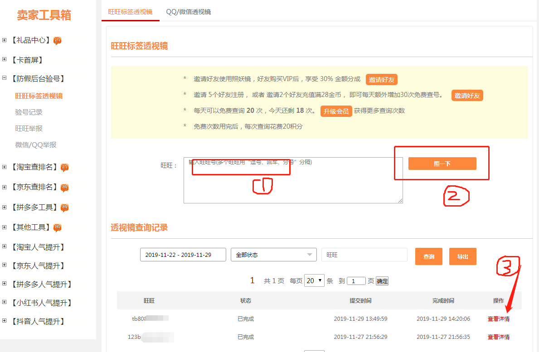Expand the 淘宝查排名 menu group
This screenshot has width=539, height=352.
(x=5, y=167)
